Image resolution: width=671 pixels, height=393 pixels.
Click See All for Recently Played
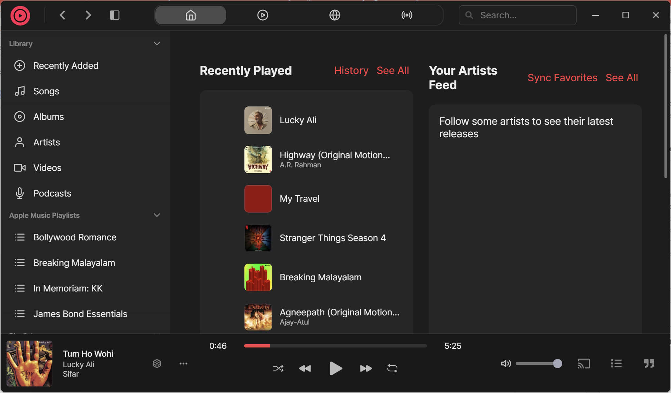(393, 70)
